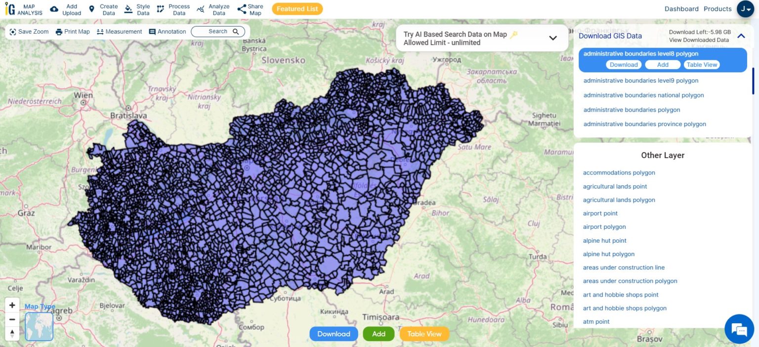Switch map type using globe thumbnail
This screenshot has height=347, width=759.
click(x=39, y=326)
